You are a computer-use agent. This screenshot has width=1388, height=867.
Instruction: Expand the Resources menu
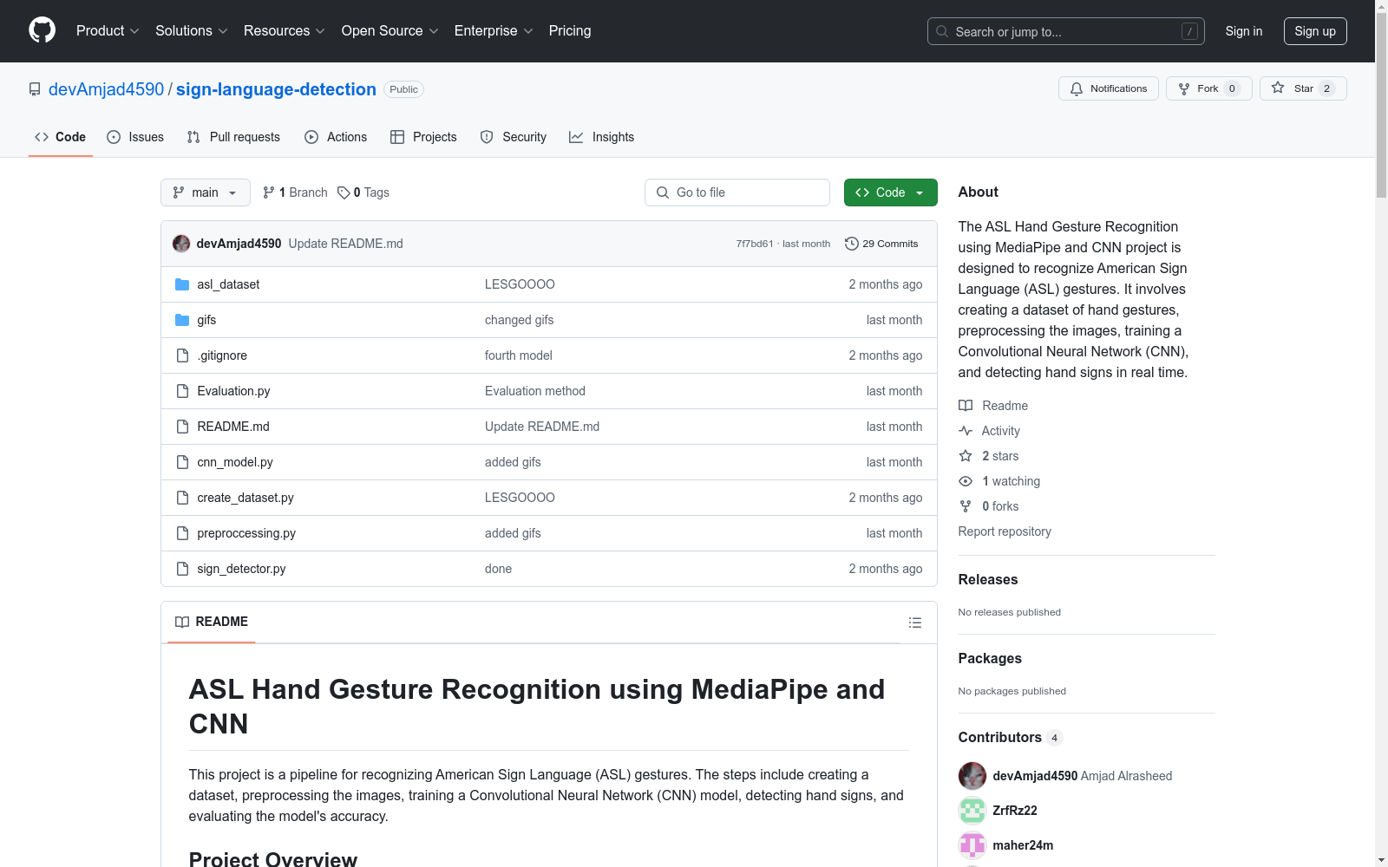pos(285,30)
